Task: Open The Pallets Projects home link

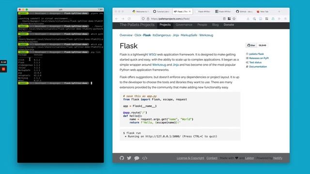Action: pos(137,25)
